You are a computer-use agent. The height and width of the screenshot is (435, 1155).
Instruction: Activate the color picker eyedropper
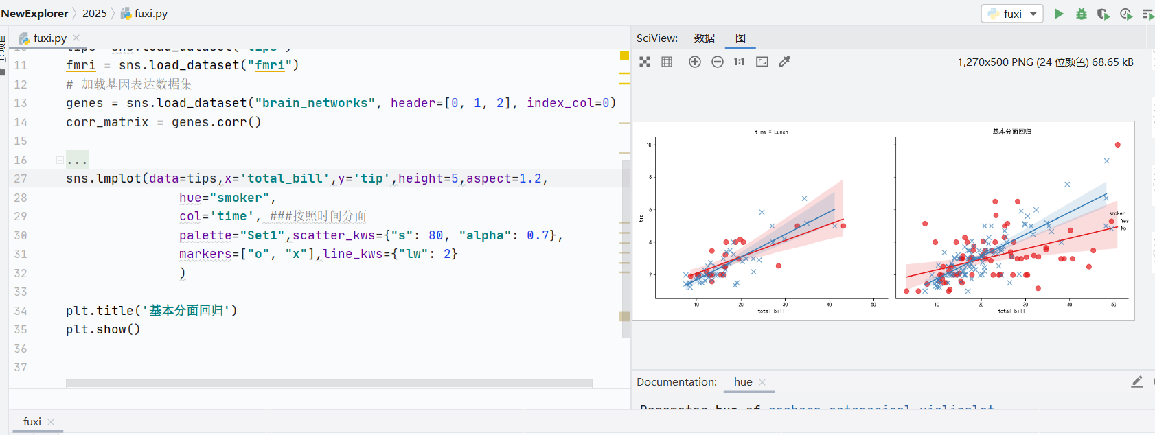tap(784, 62)
